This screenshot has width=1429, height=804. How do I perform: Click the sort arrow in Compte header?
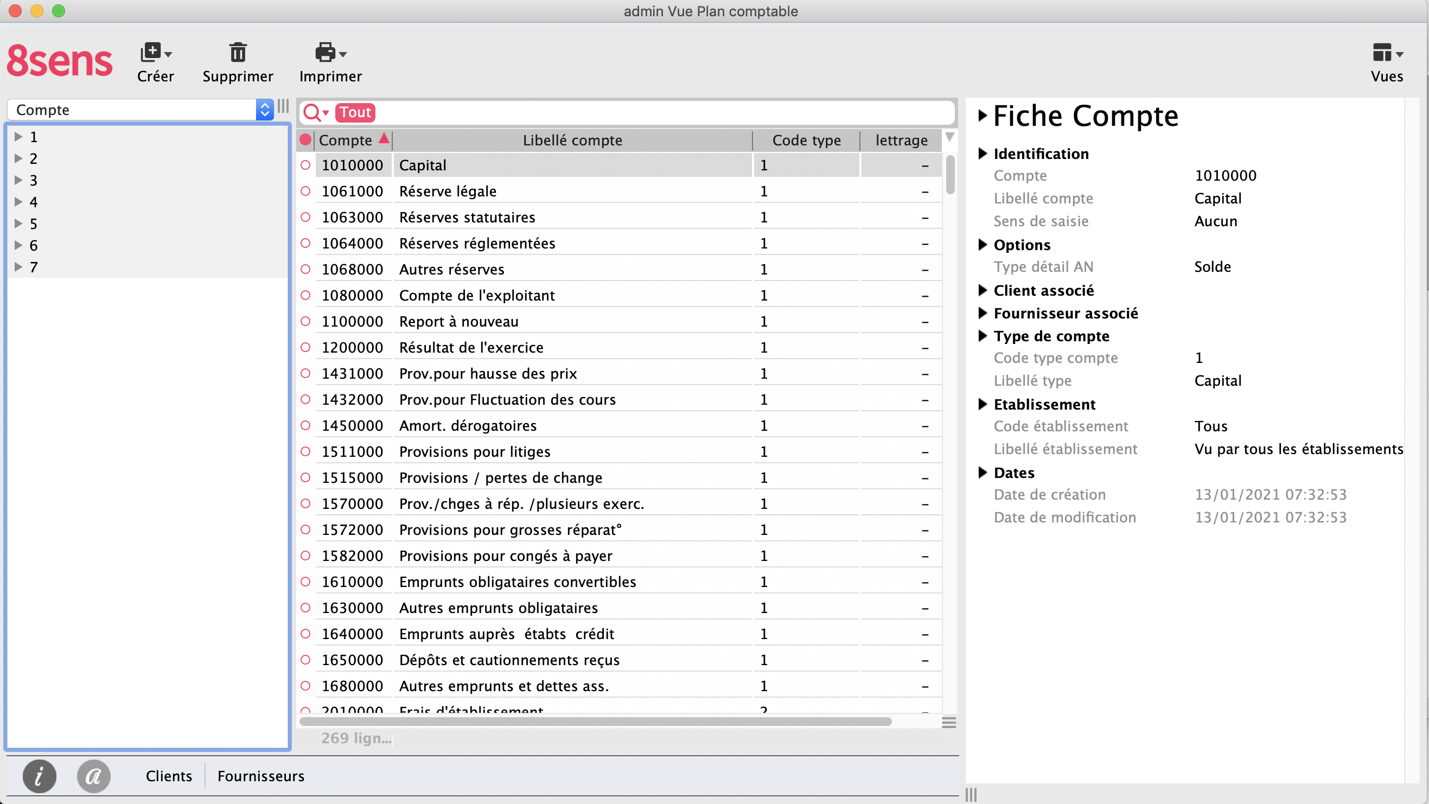(x=384, y=138)
